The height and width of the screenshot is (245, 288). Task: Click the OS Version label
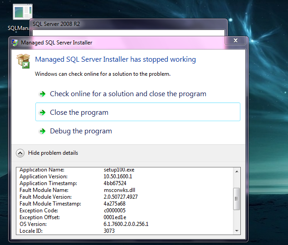(x=33, y=224)
